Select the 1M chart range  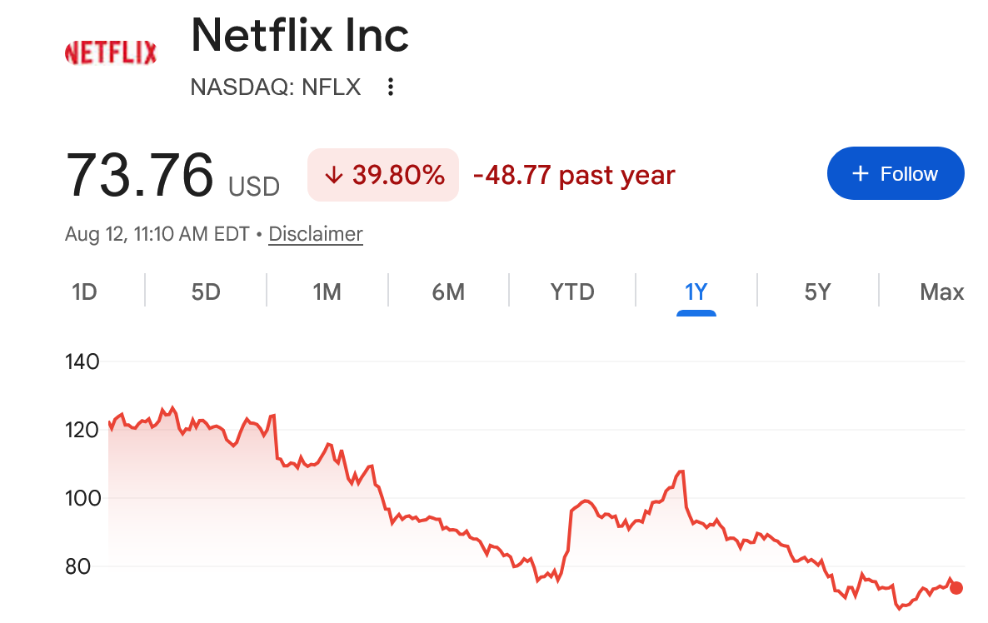(327, 292)
